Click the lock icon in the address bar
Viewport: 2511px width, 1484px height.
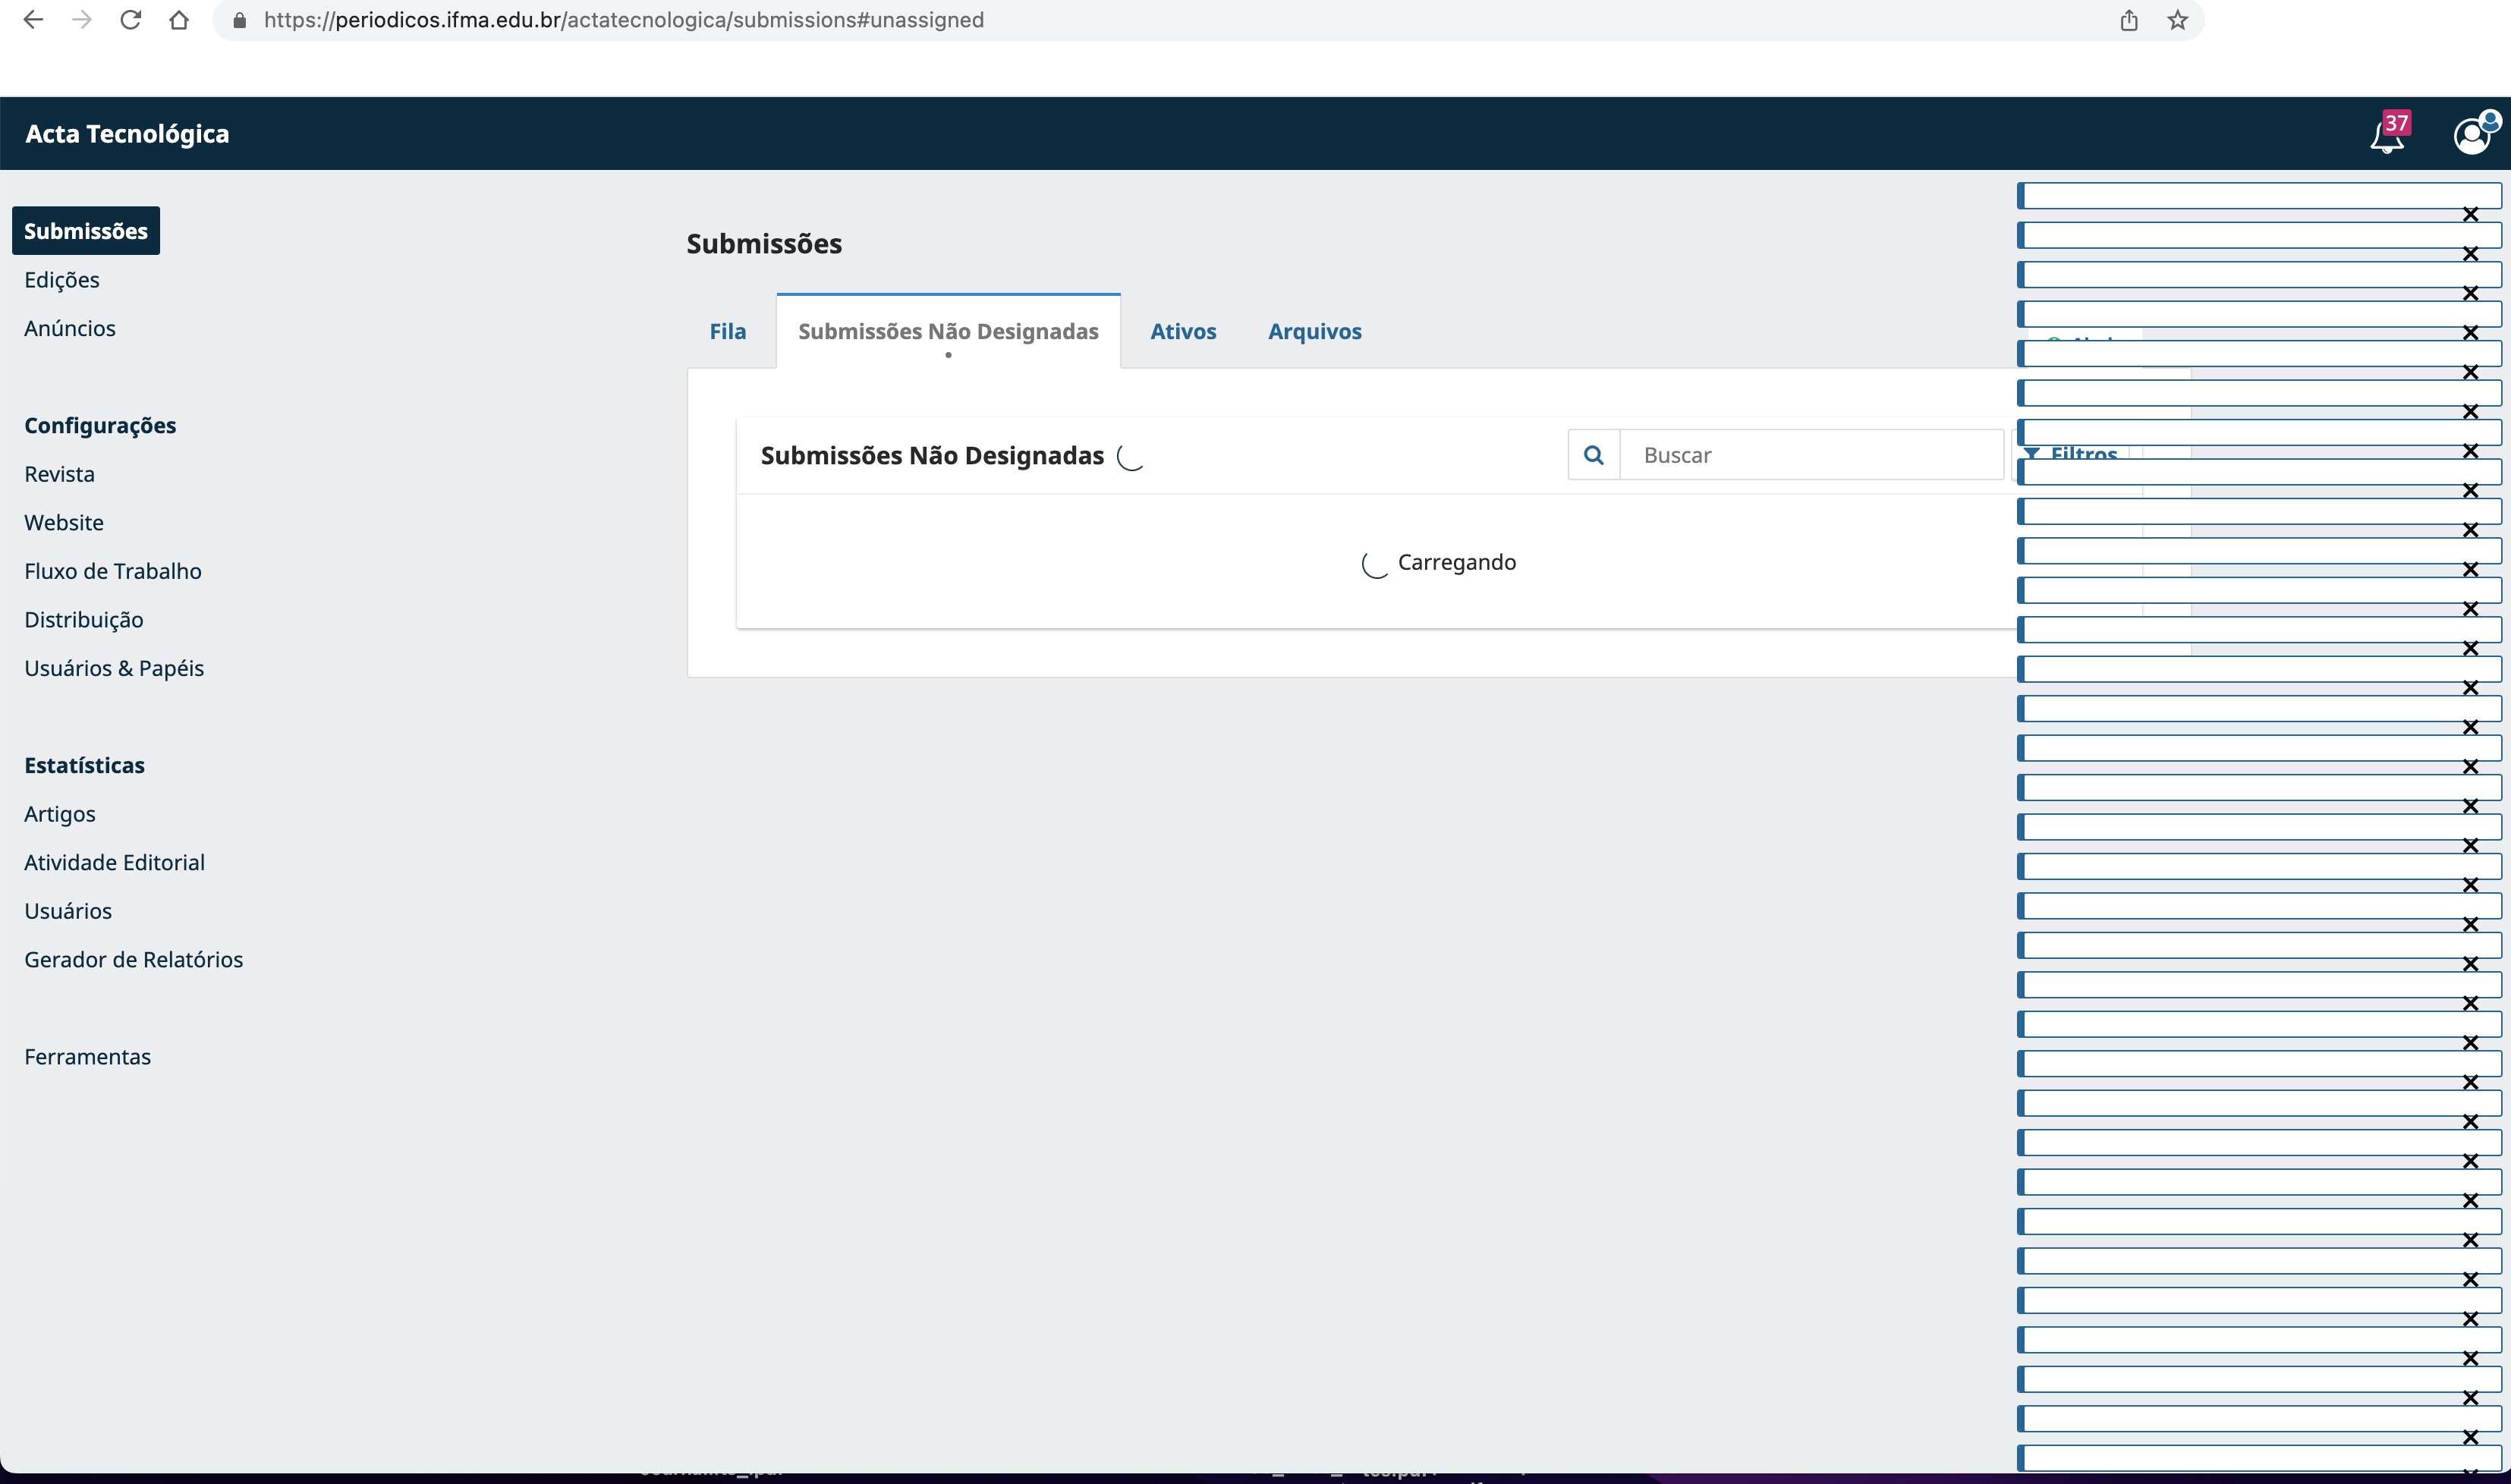click(240, 20)
